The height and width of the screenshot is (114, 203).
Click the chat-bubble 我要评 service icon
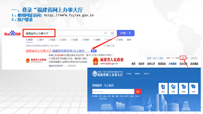point(193,89)
